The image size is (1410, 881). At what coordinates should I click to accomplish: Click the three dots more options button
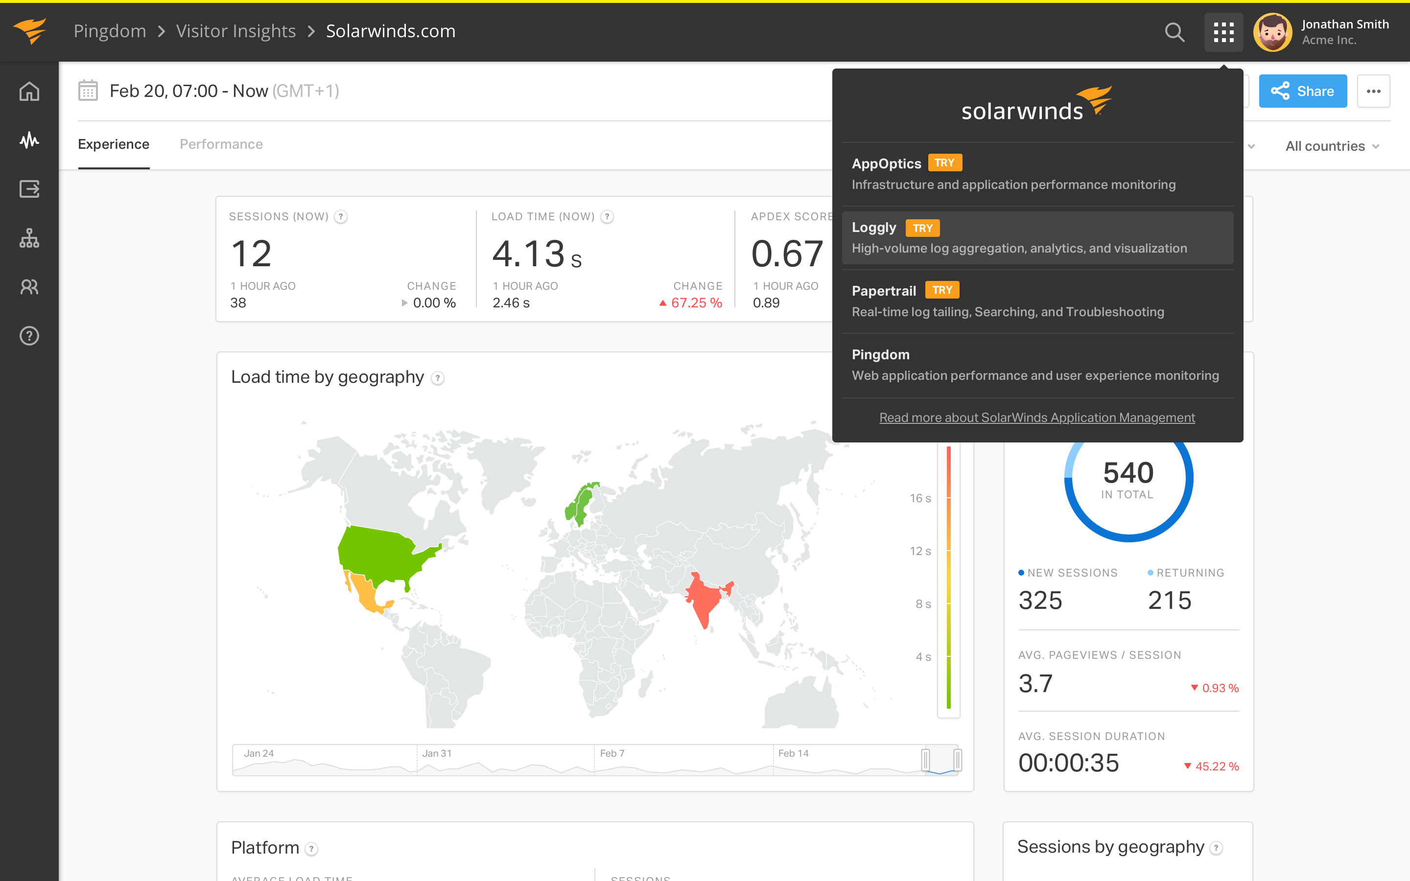pyautogui.click(x=1373, y=91)
